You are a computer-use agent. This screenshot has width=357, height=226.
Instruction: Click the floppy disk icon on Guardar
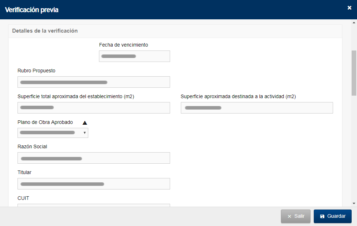[322, 216]
